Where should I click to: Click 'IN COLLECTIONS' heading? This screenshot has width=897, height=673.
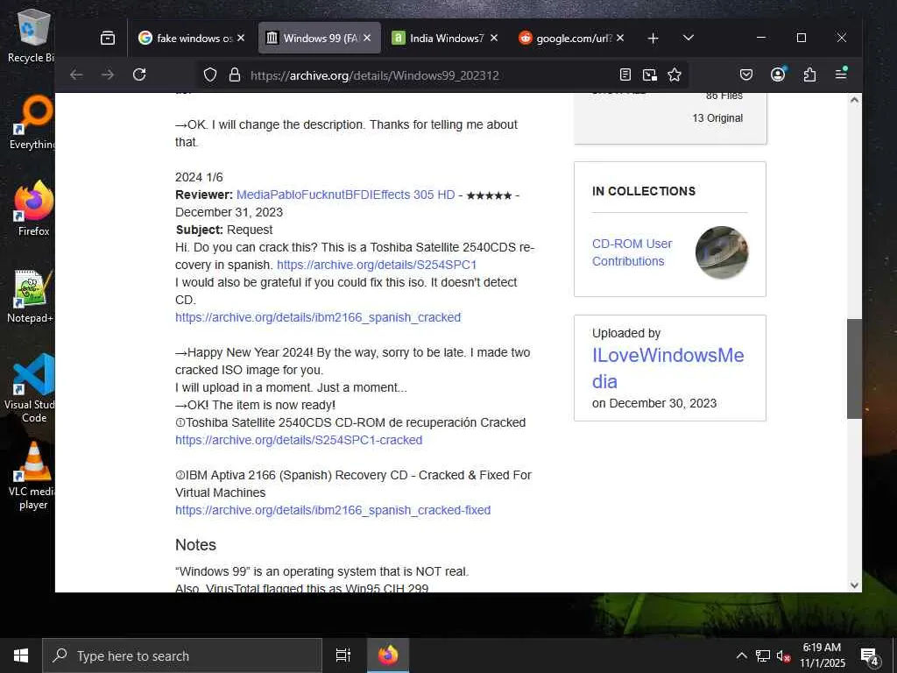pos(644,191)
